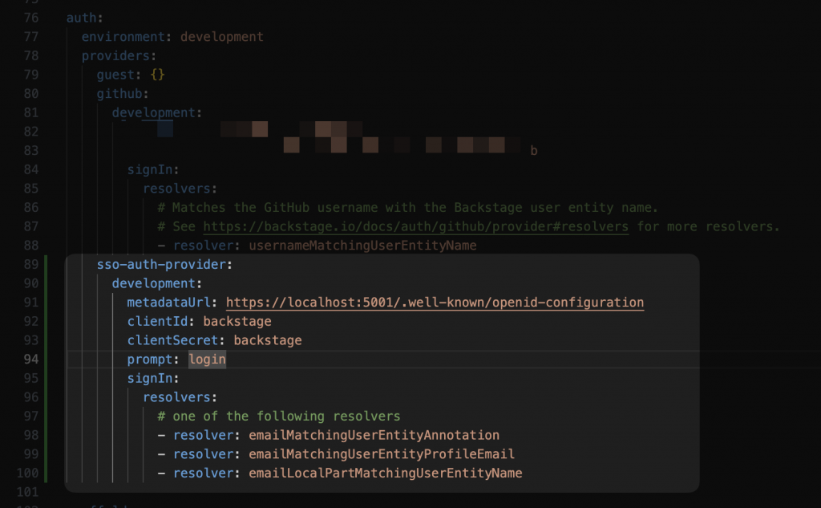Click the 'resolvers' key on line 96

177,397
